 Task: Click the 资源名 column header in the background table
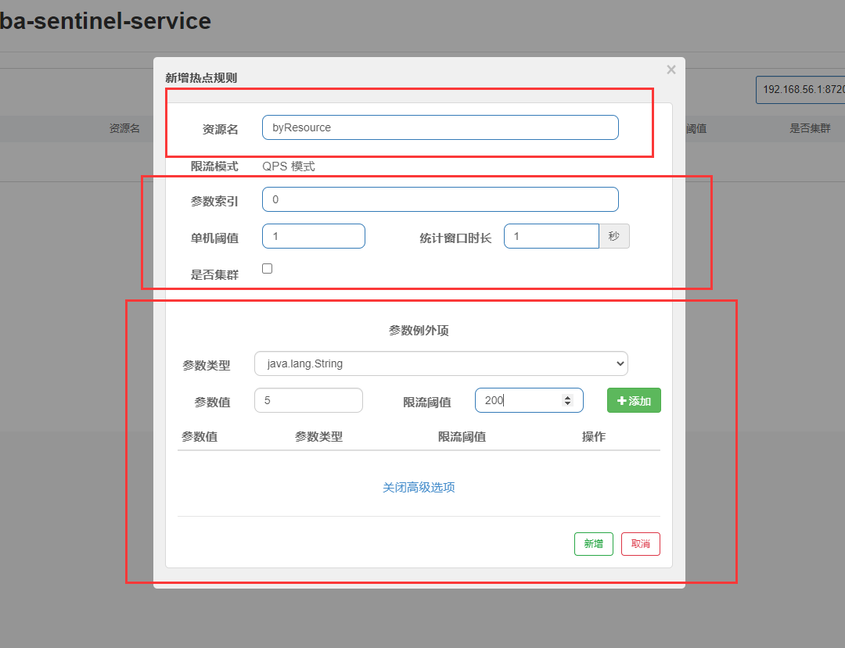126,128
